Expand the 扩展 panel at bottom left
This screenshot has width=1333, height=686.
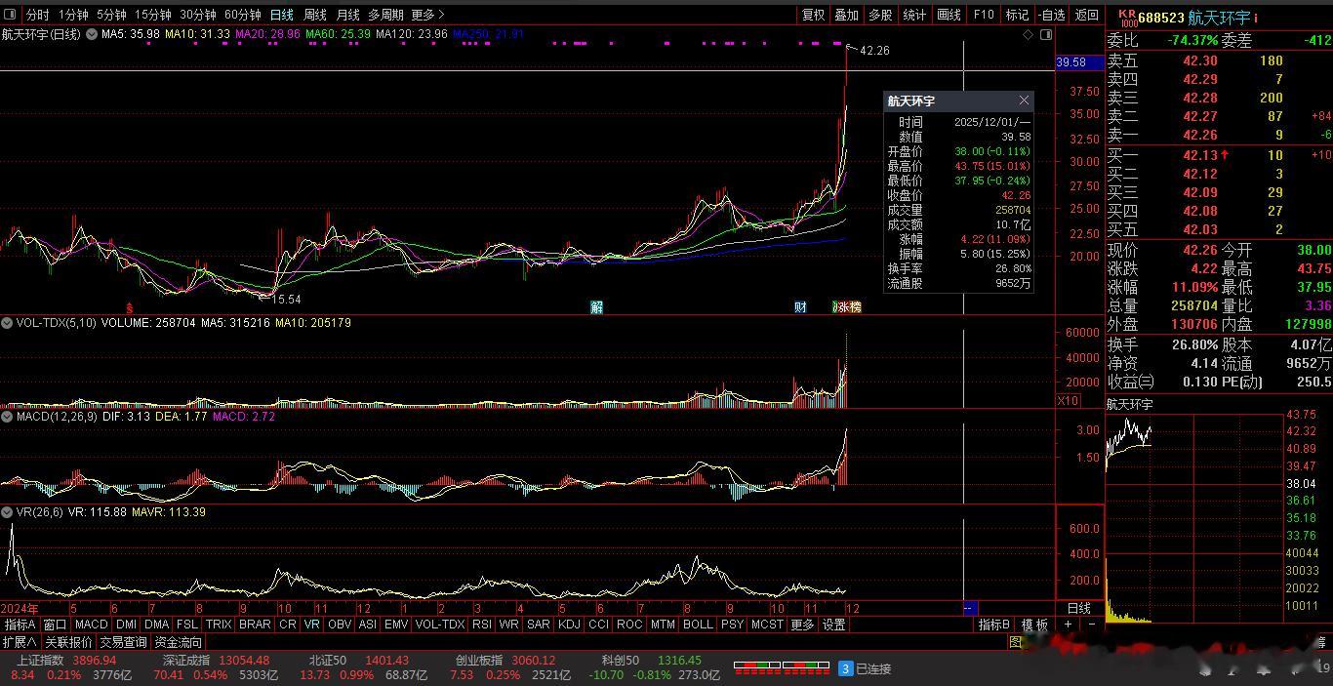[x=20, y=642]
